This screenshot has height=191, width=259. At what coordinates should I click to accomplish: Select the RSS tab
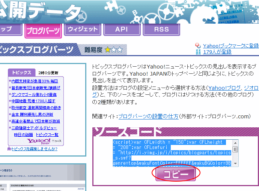point(161,30)
